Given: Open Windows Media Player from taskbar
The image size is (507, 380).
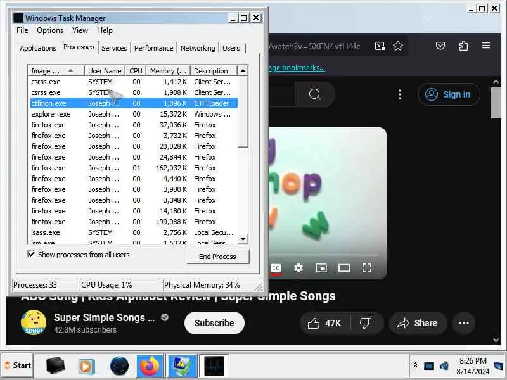Looking at the screenshot, I should (x=86, y=366).
